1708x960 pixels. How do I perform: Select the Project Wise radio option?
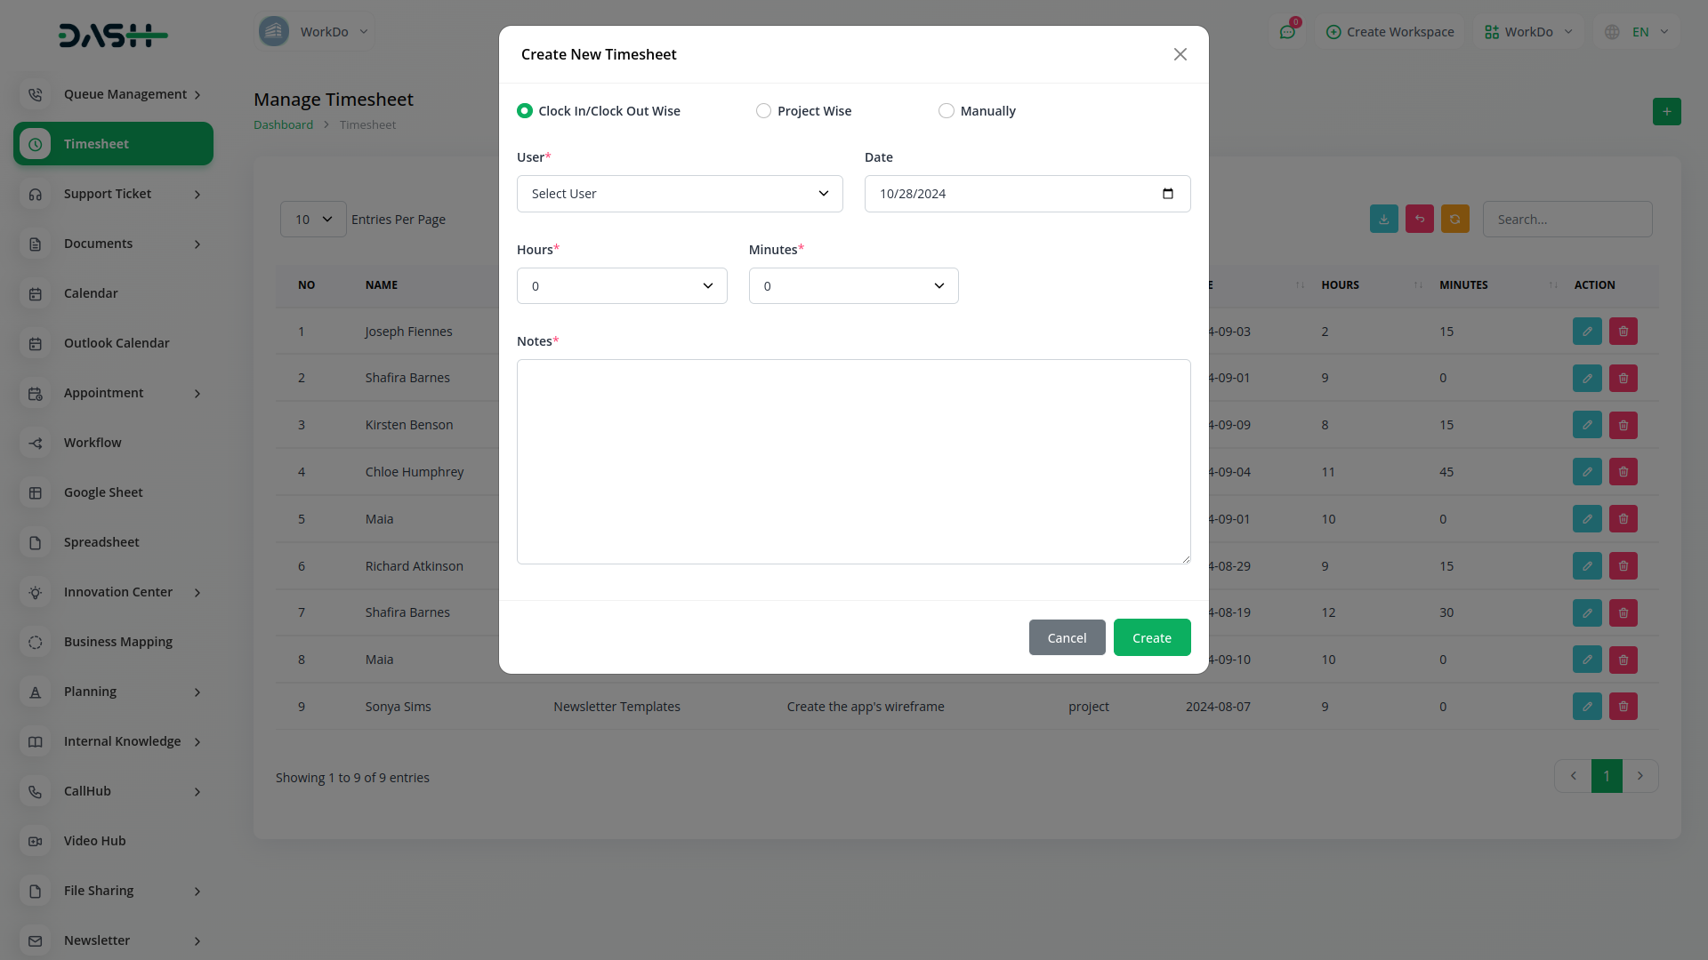pyautogui.click(x=763, y=111)
